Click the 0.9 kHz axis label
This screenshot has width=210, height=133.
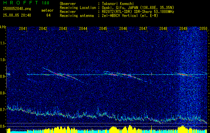click(x=3, y=76)
